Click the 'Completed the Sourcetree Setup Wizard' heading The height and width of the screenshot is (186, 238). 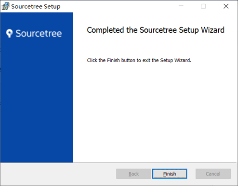156,30
